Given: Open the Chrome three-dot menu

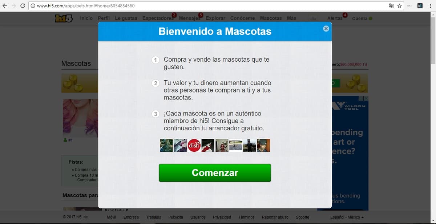Looking at the screenshot, I should pyautogui.click(x=430, y=6).
